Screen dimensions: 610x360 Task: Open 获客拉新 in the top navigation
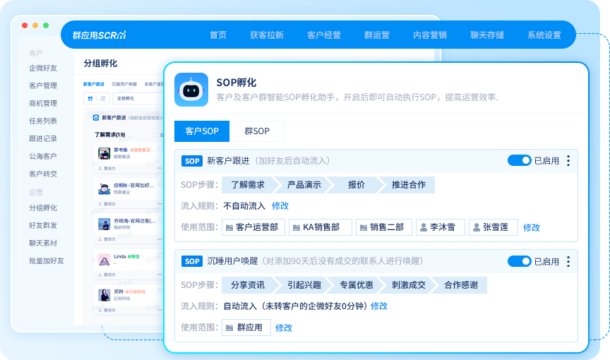267,35
